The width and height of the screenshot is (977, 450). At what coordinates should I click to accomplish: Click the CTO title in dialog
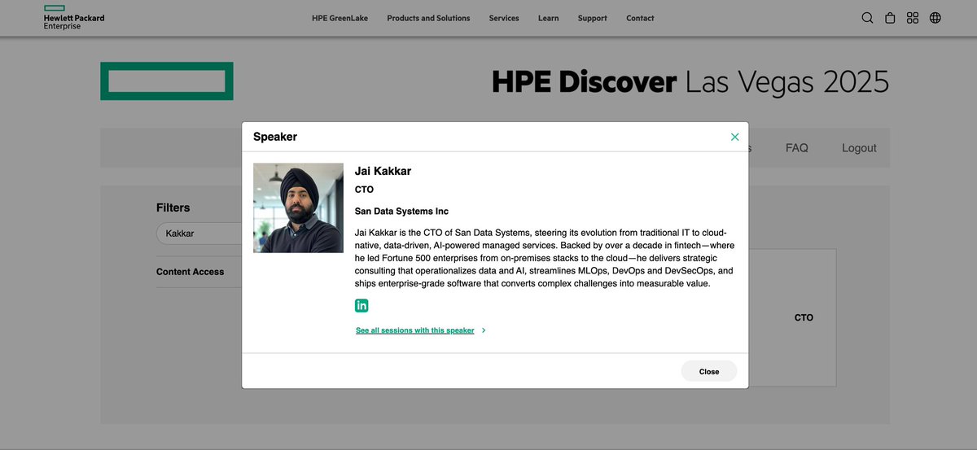[364, 190]
